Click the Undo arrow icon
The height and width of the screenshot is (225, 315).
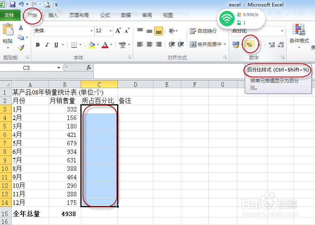point(21,4)
